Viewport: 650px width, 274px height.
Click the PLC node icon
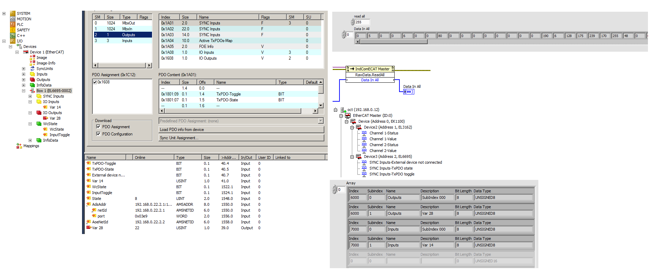13,24
